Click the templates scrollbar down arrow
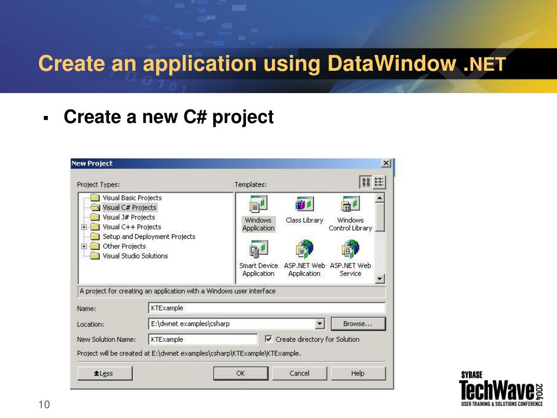557x418 pixels. tap(380, 279)
